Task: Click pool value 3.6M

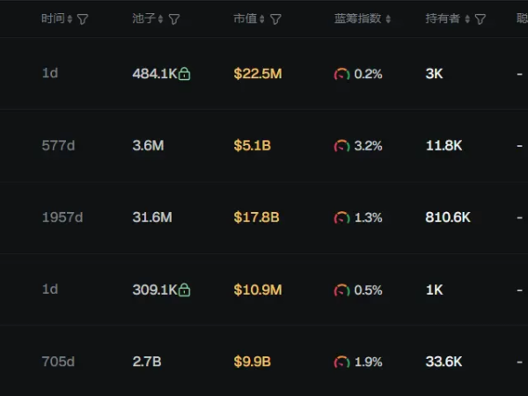Action: [148, 145]
